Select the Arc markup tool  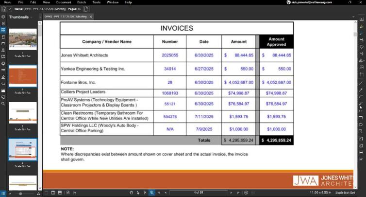[361, 97]
